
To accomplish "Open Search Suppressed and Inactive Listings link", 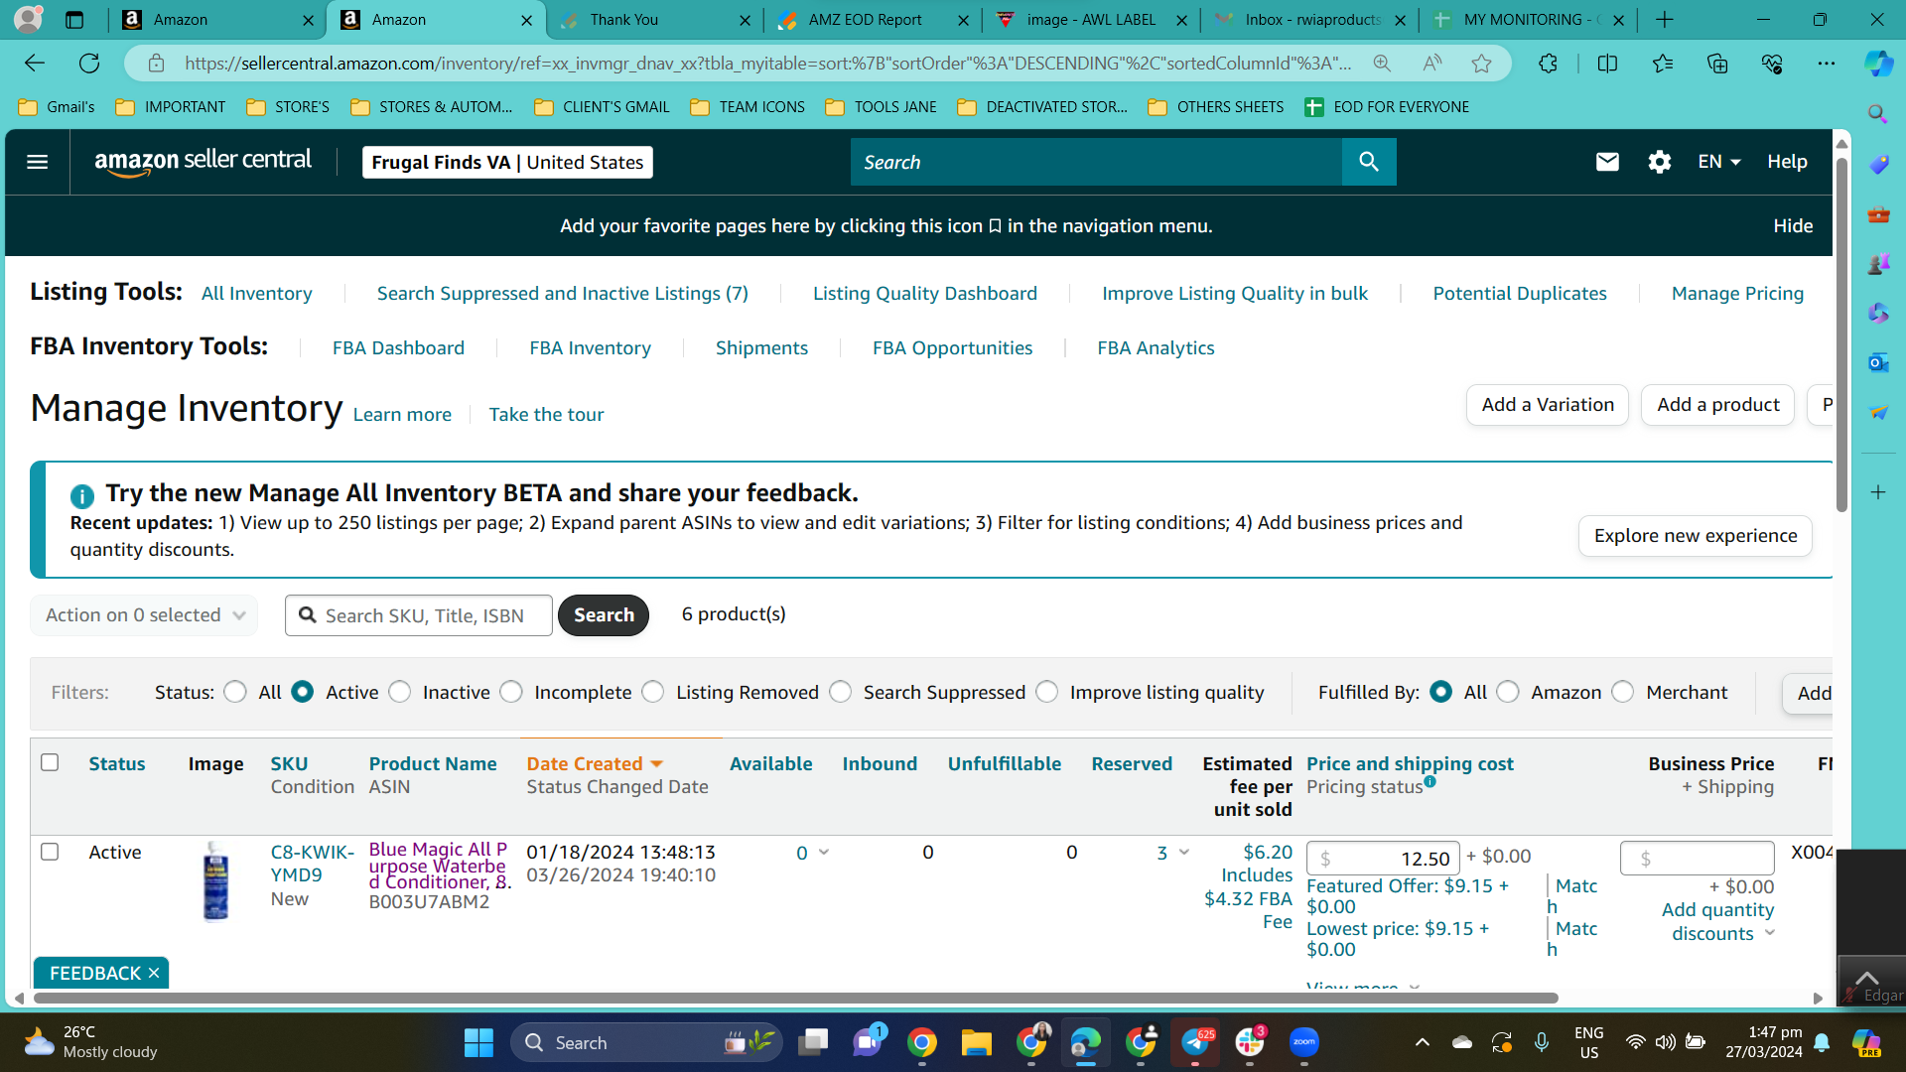I will point(562,293).
